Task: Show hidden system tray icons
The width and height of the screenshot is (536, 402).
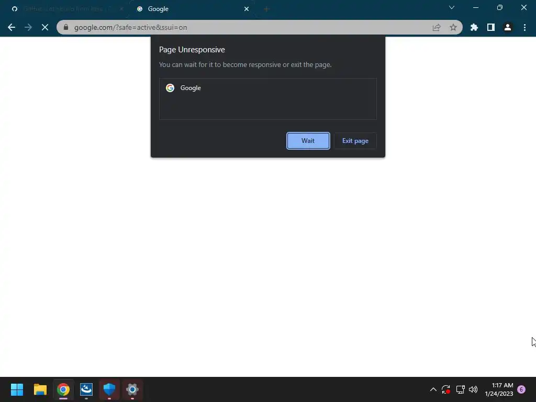Action: pos(433,389)
